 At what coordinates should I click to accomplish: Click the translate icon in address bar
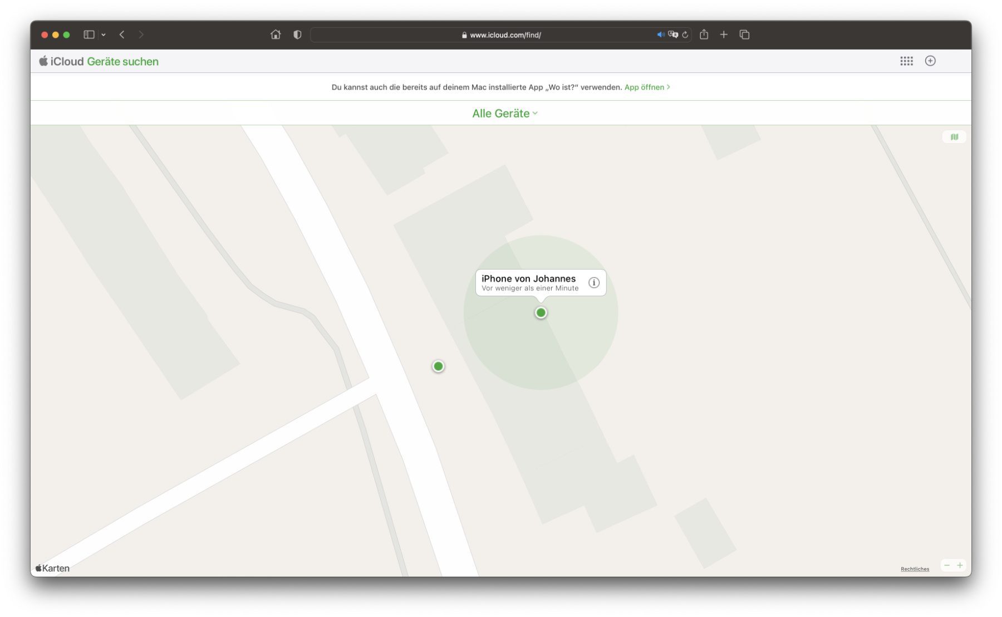[x=672, y=35]
